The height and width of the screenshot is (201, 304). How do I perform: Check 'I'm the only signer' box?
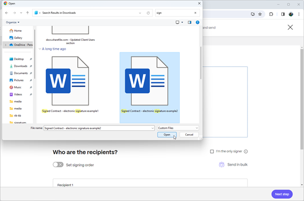tap(212, 151)
